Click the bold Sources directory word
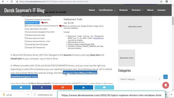This screenshot has height=98, width=174. click(x=67, y=55)
